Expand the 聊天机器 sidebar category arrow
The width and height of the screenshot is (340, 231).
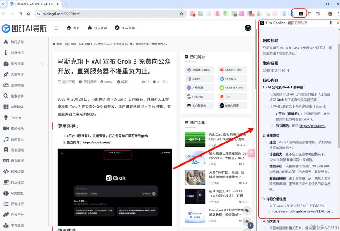[x=43, y=64]
